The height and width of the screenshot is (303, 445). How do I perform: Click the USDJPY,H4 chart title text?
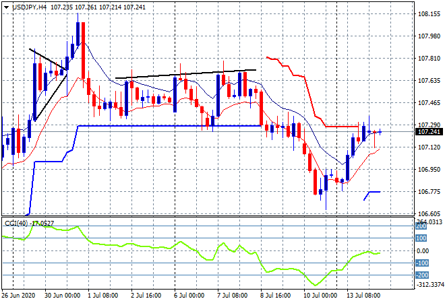30,7
